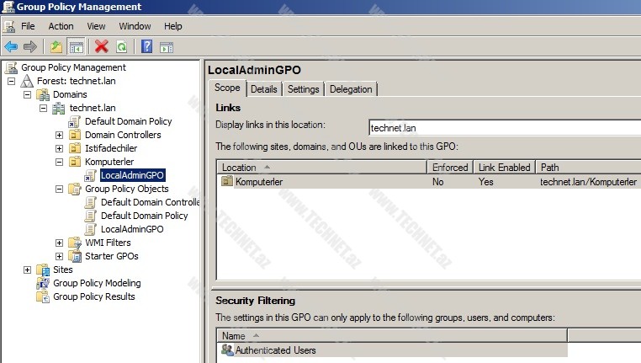Click the Show/Hide Action Pane icon
The image size is (641, 363).
[167, 46]
